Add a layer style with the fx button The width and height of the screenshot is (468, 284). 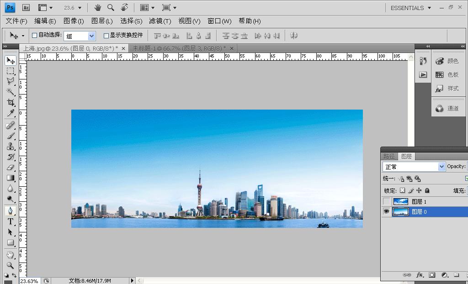point(420,275)
